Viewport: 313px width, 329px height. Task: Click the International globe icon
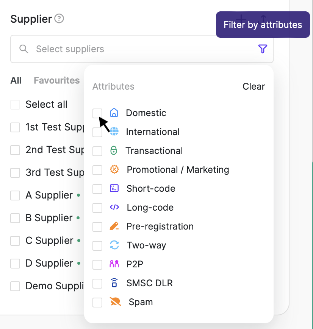[x=114, y=132]
